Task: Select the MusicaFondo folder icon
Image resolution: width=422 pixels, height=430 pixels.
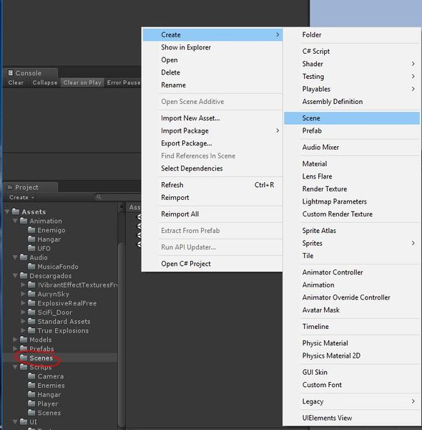Action: click(x=31, y=267)
